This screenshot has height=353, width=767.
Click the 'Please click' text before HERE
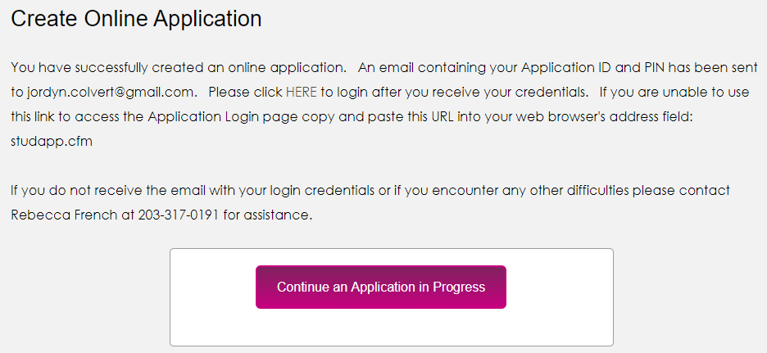[245, 92]
